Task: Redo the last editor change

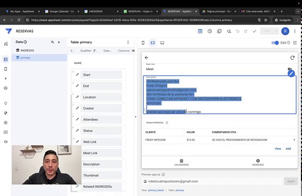Action: click(x=245, y=31)
